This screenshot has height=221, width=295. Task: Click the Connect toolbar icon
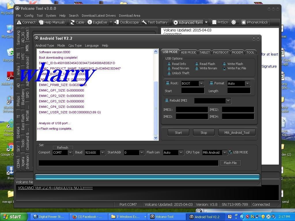(x=26, y=22)
